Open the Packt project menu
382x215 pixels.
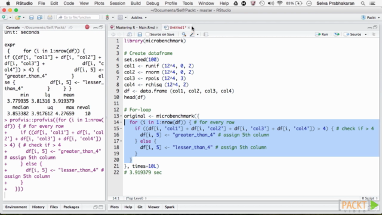pos(371,17)
